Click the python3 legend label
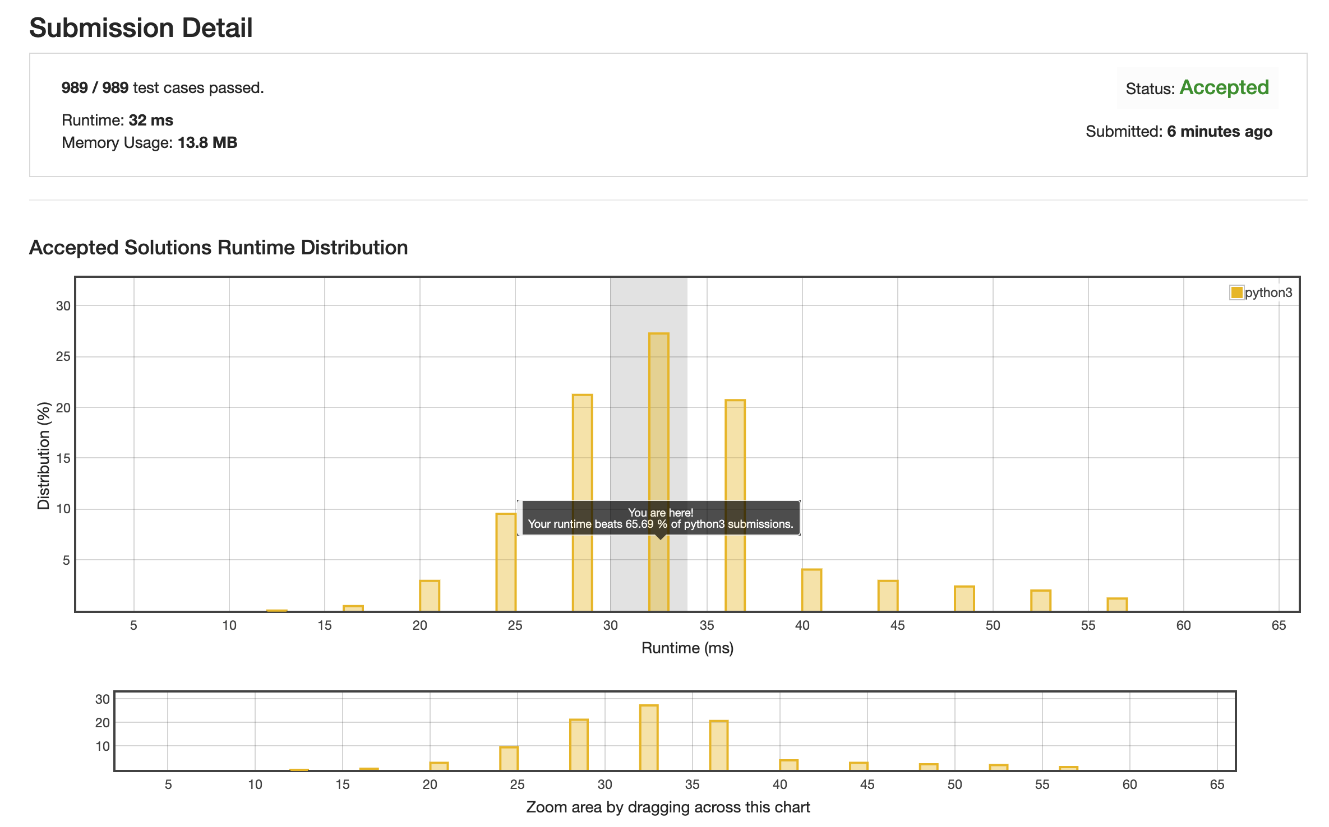The height and width of the screenshot is (827, 1329). (1268, 292)
